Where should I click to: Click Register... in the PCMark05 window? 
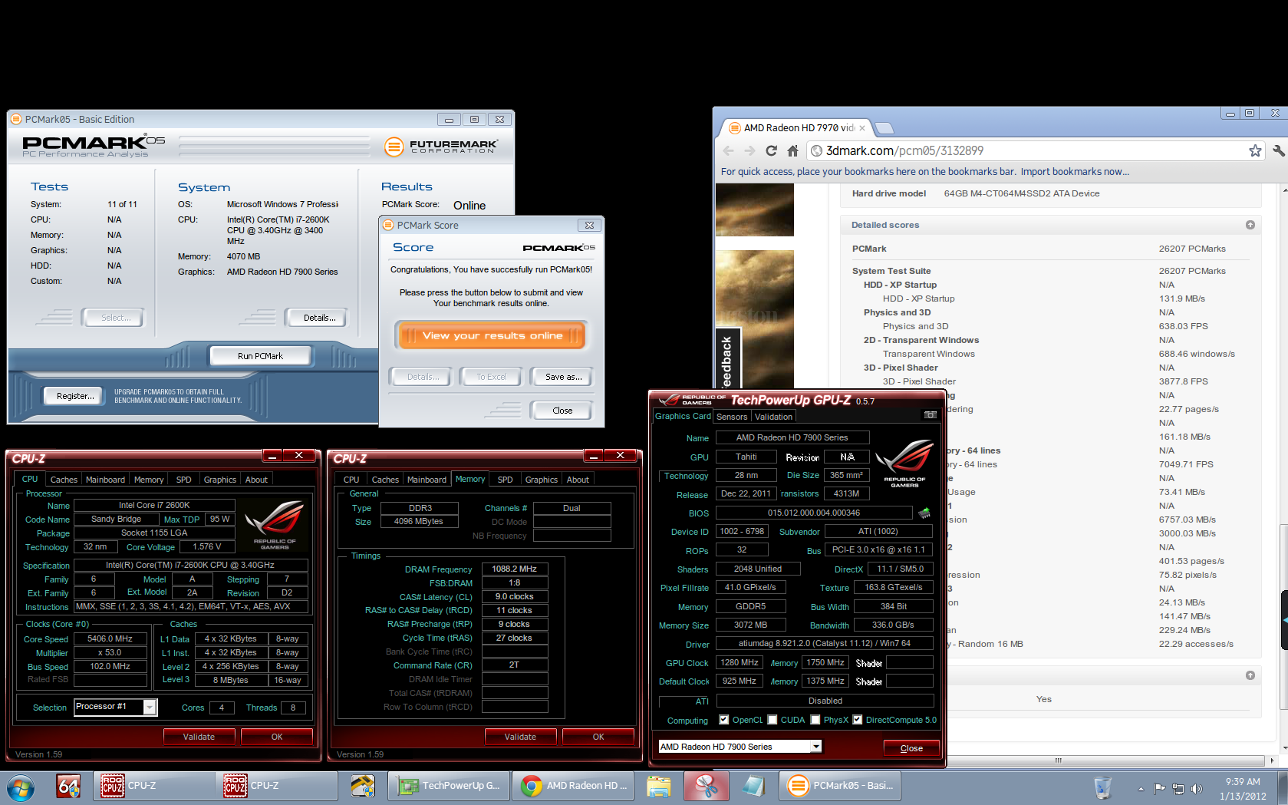pos(74,396)
